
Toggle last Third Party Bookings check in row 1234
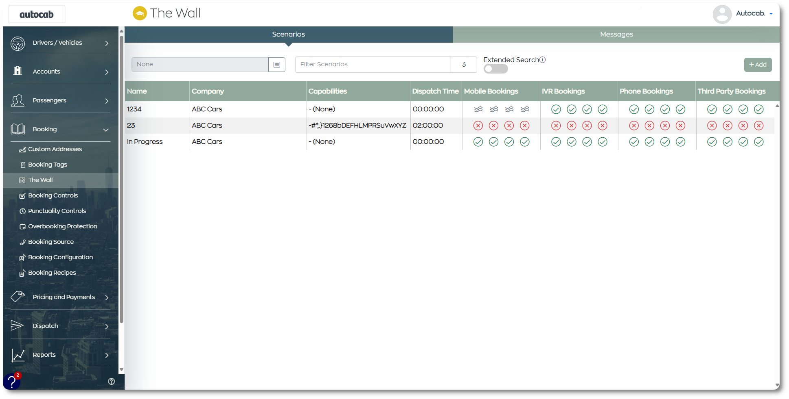759,109
